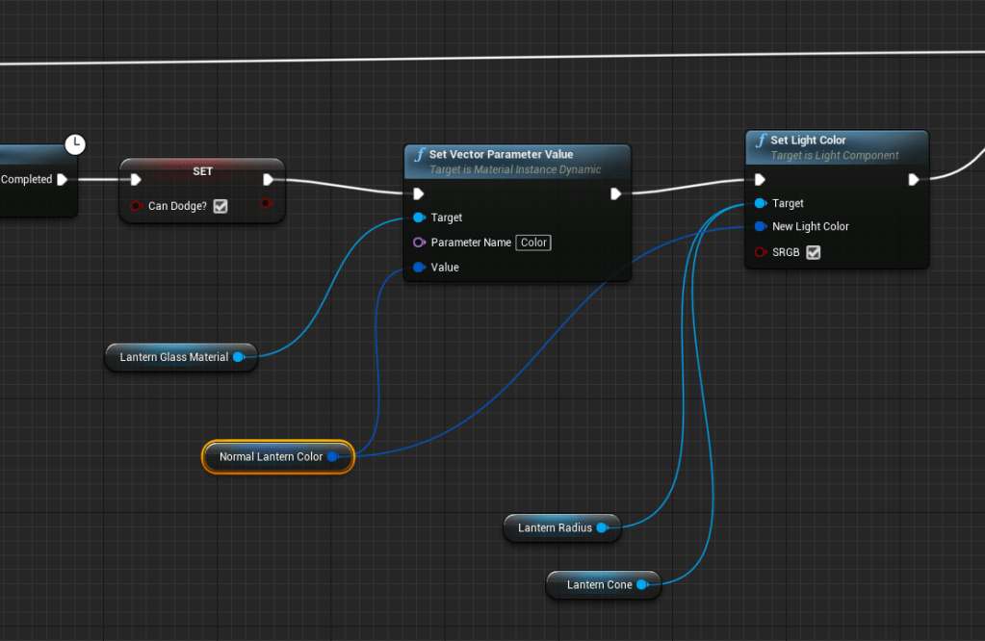
Task: Click the function icon on Set Light Color
Action: click(x=760, y=141)
